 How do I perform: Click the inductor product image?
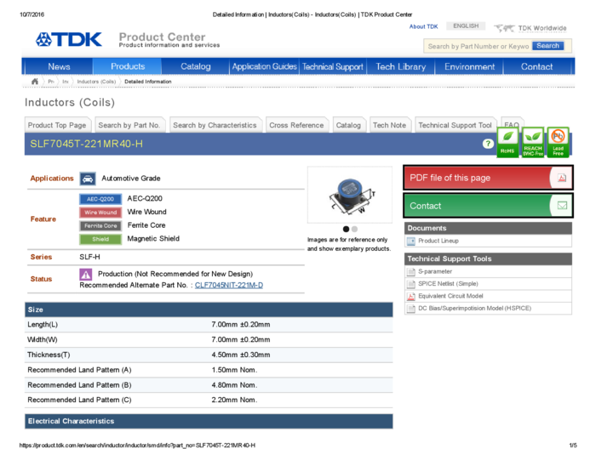350,195
